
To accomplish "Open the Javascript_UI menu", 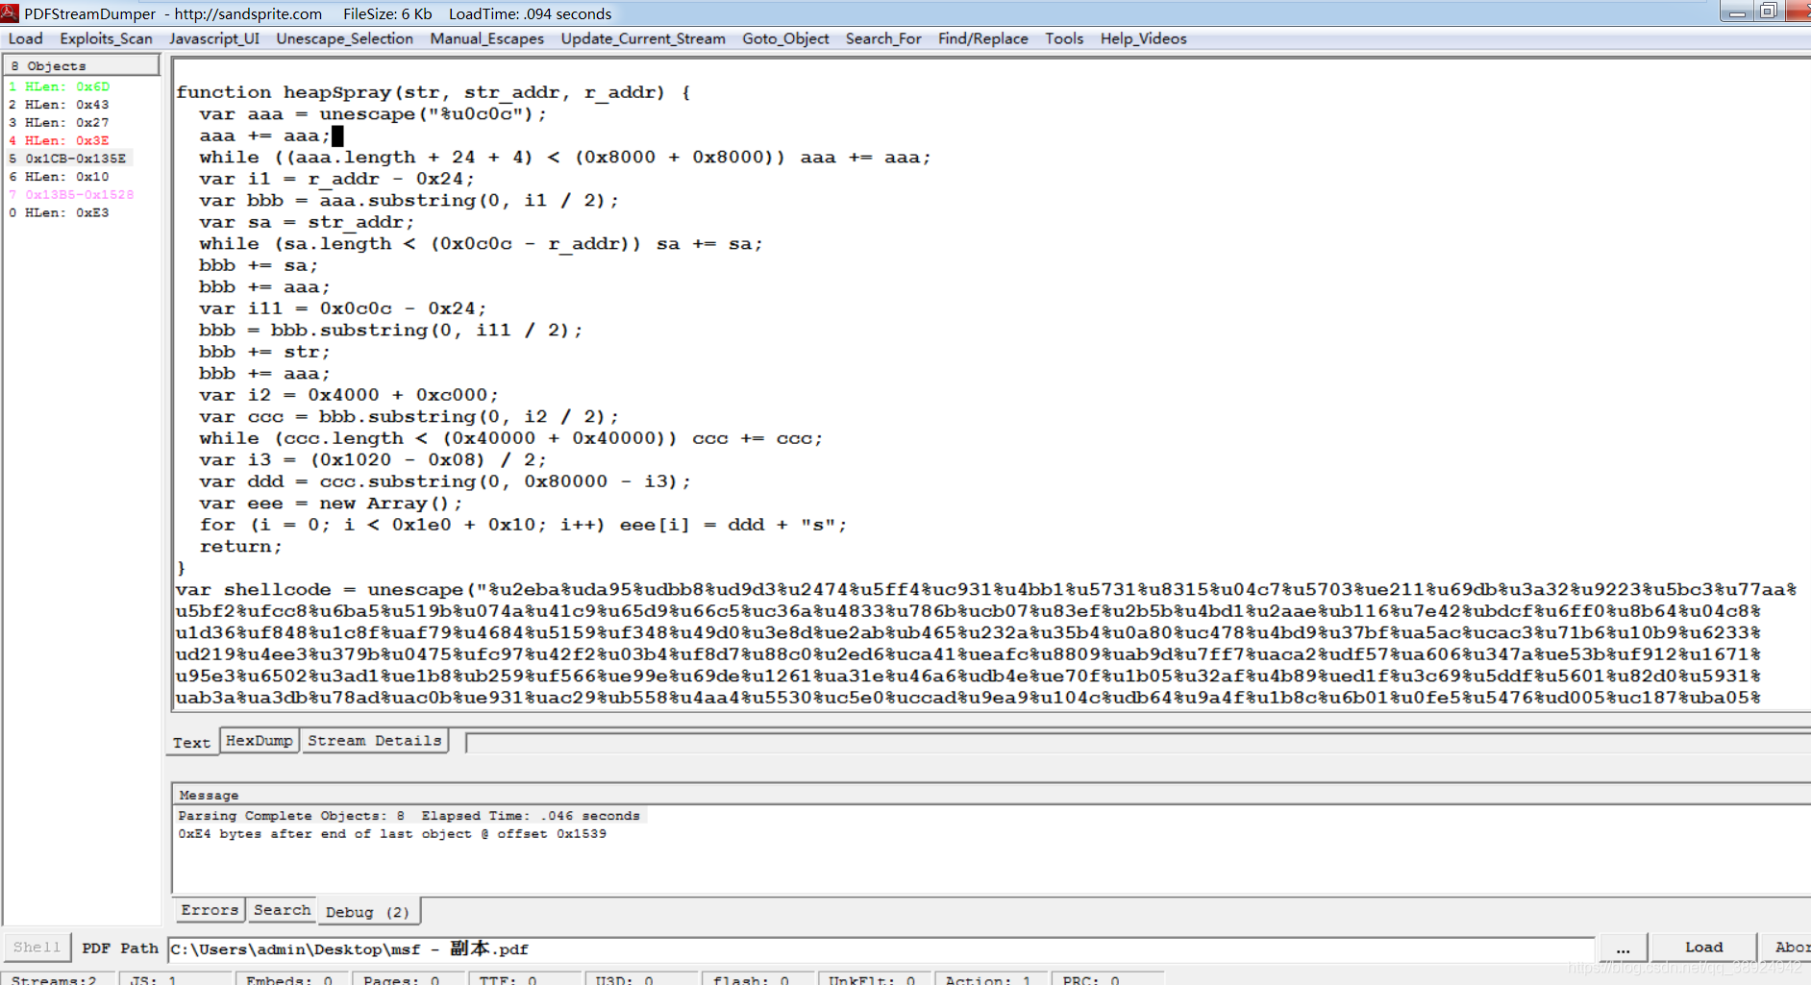I will [x=214, y=38].
